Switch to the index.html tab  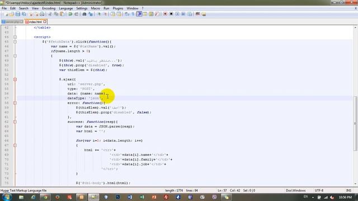(36, 22)
